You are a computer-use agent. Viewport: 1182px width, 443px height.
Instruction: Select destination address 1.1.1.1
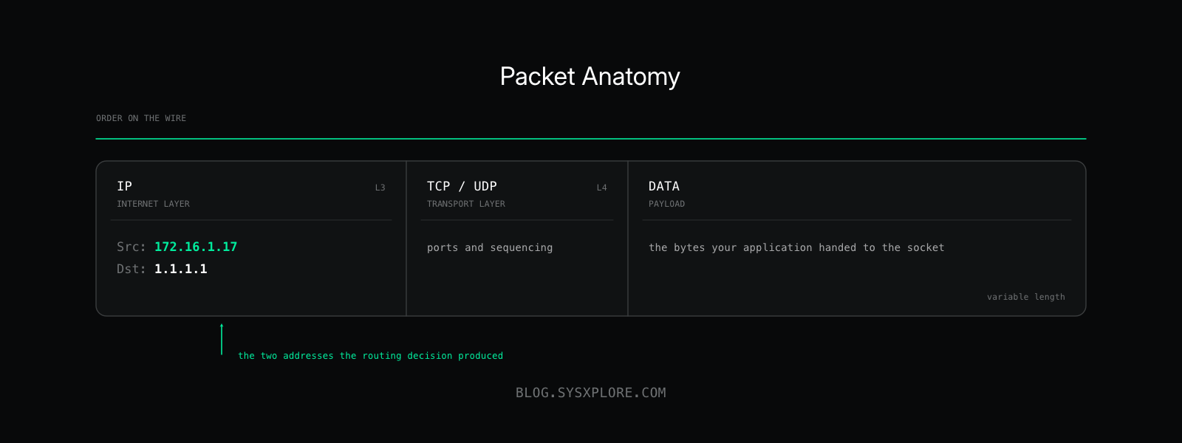click(181, 269)
